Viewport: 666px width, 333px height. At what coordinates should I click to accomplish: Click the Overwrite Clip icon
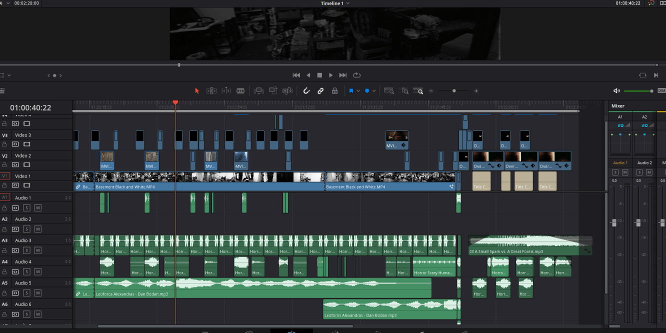point(273,91)
